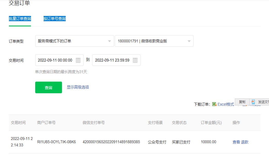
Task: Click the start time field 2022-09-11 00:00:00
Action: pyautogui.click(x=55, y=60)
